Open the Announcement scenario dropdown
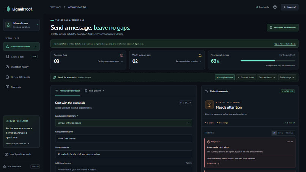The width and height of the screenshot is (306, 172). (x=123, y=123)
